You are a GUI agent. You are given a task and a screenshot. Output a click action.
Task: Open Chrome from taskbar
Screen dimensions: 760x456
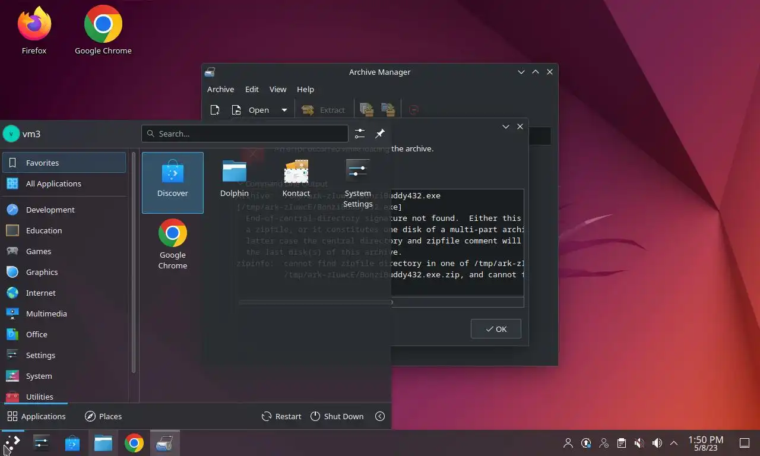click(x=134, y=443)
